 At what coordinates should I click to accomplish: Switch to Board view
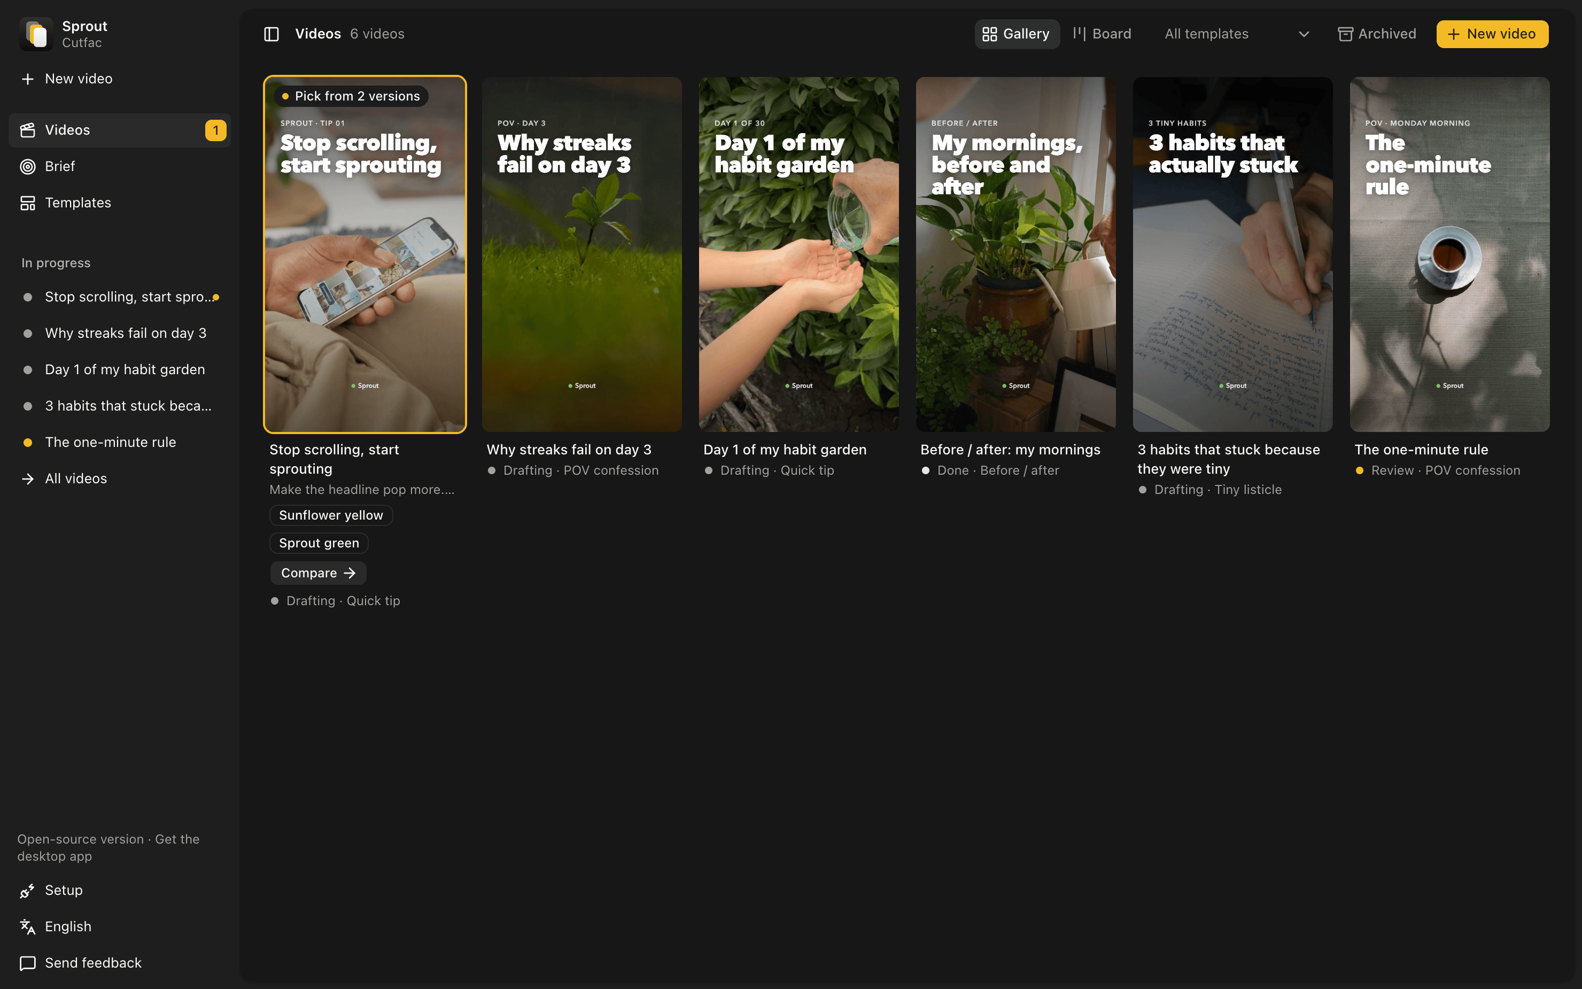(1102, 34)
